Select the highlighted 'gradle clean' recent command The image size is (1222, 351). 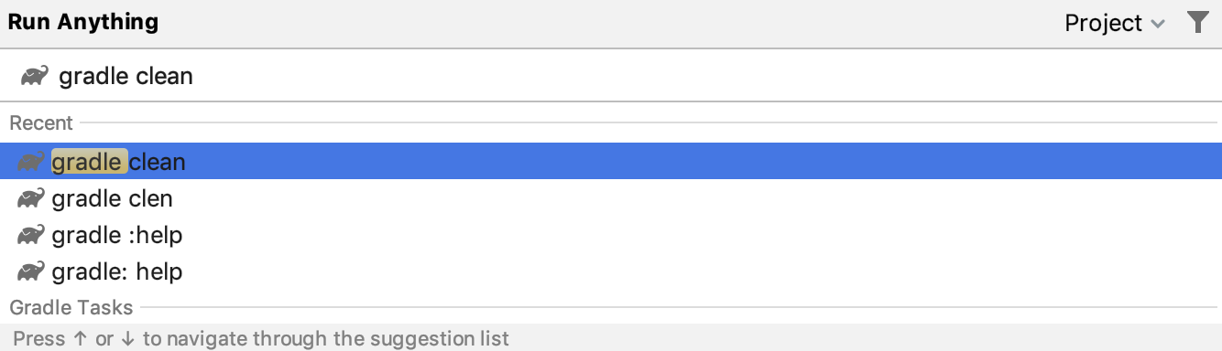click(x=611, y=162)
